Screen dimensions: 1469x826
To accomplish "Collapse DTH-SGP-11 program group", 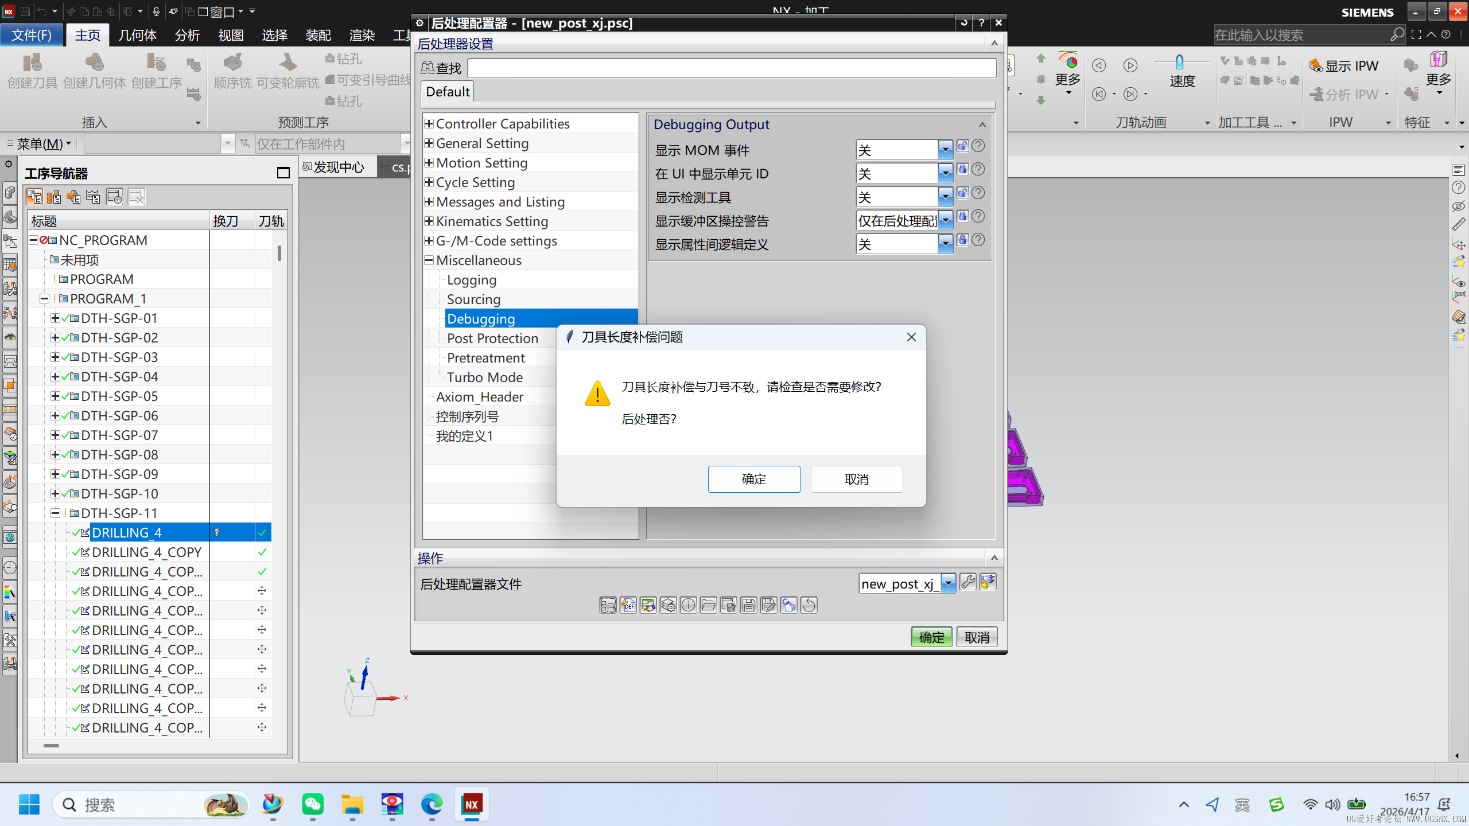I will click(55, 513).
